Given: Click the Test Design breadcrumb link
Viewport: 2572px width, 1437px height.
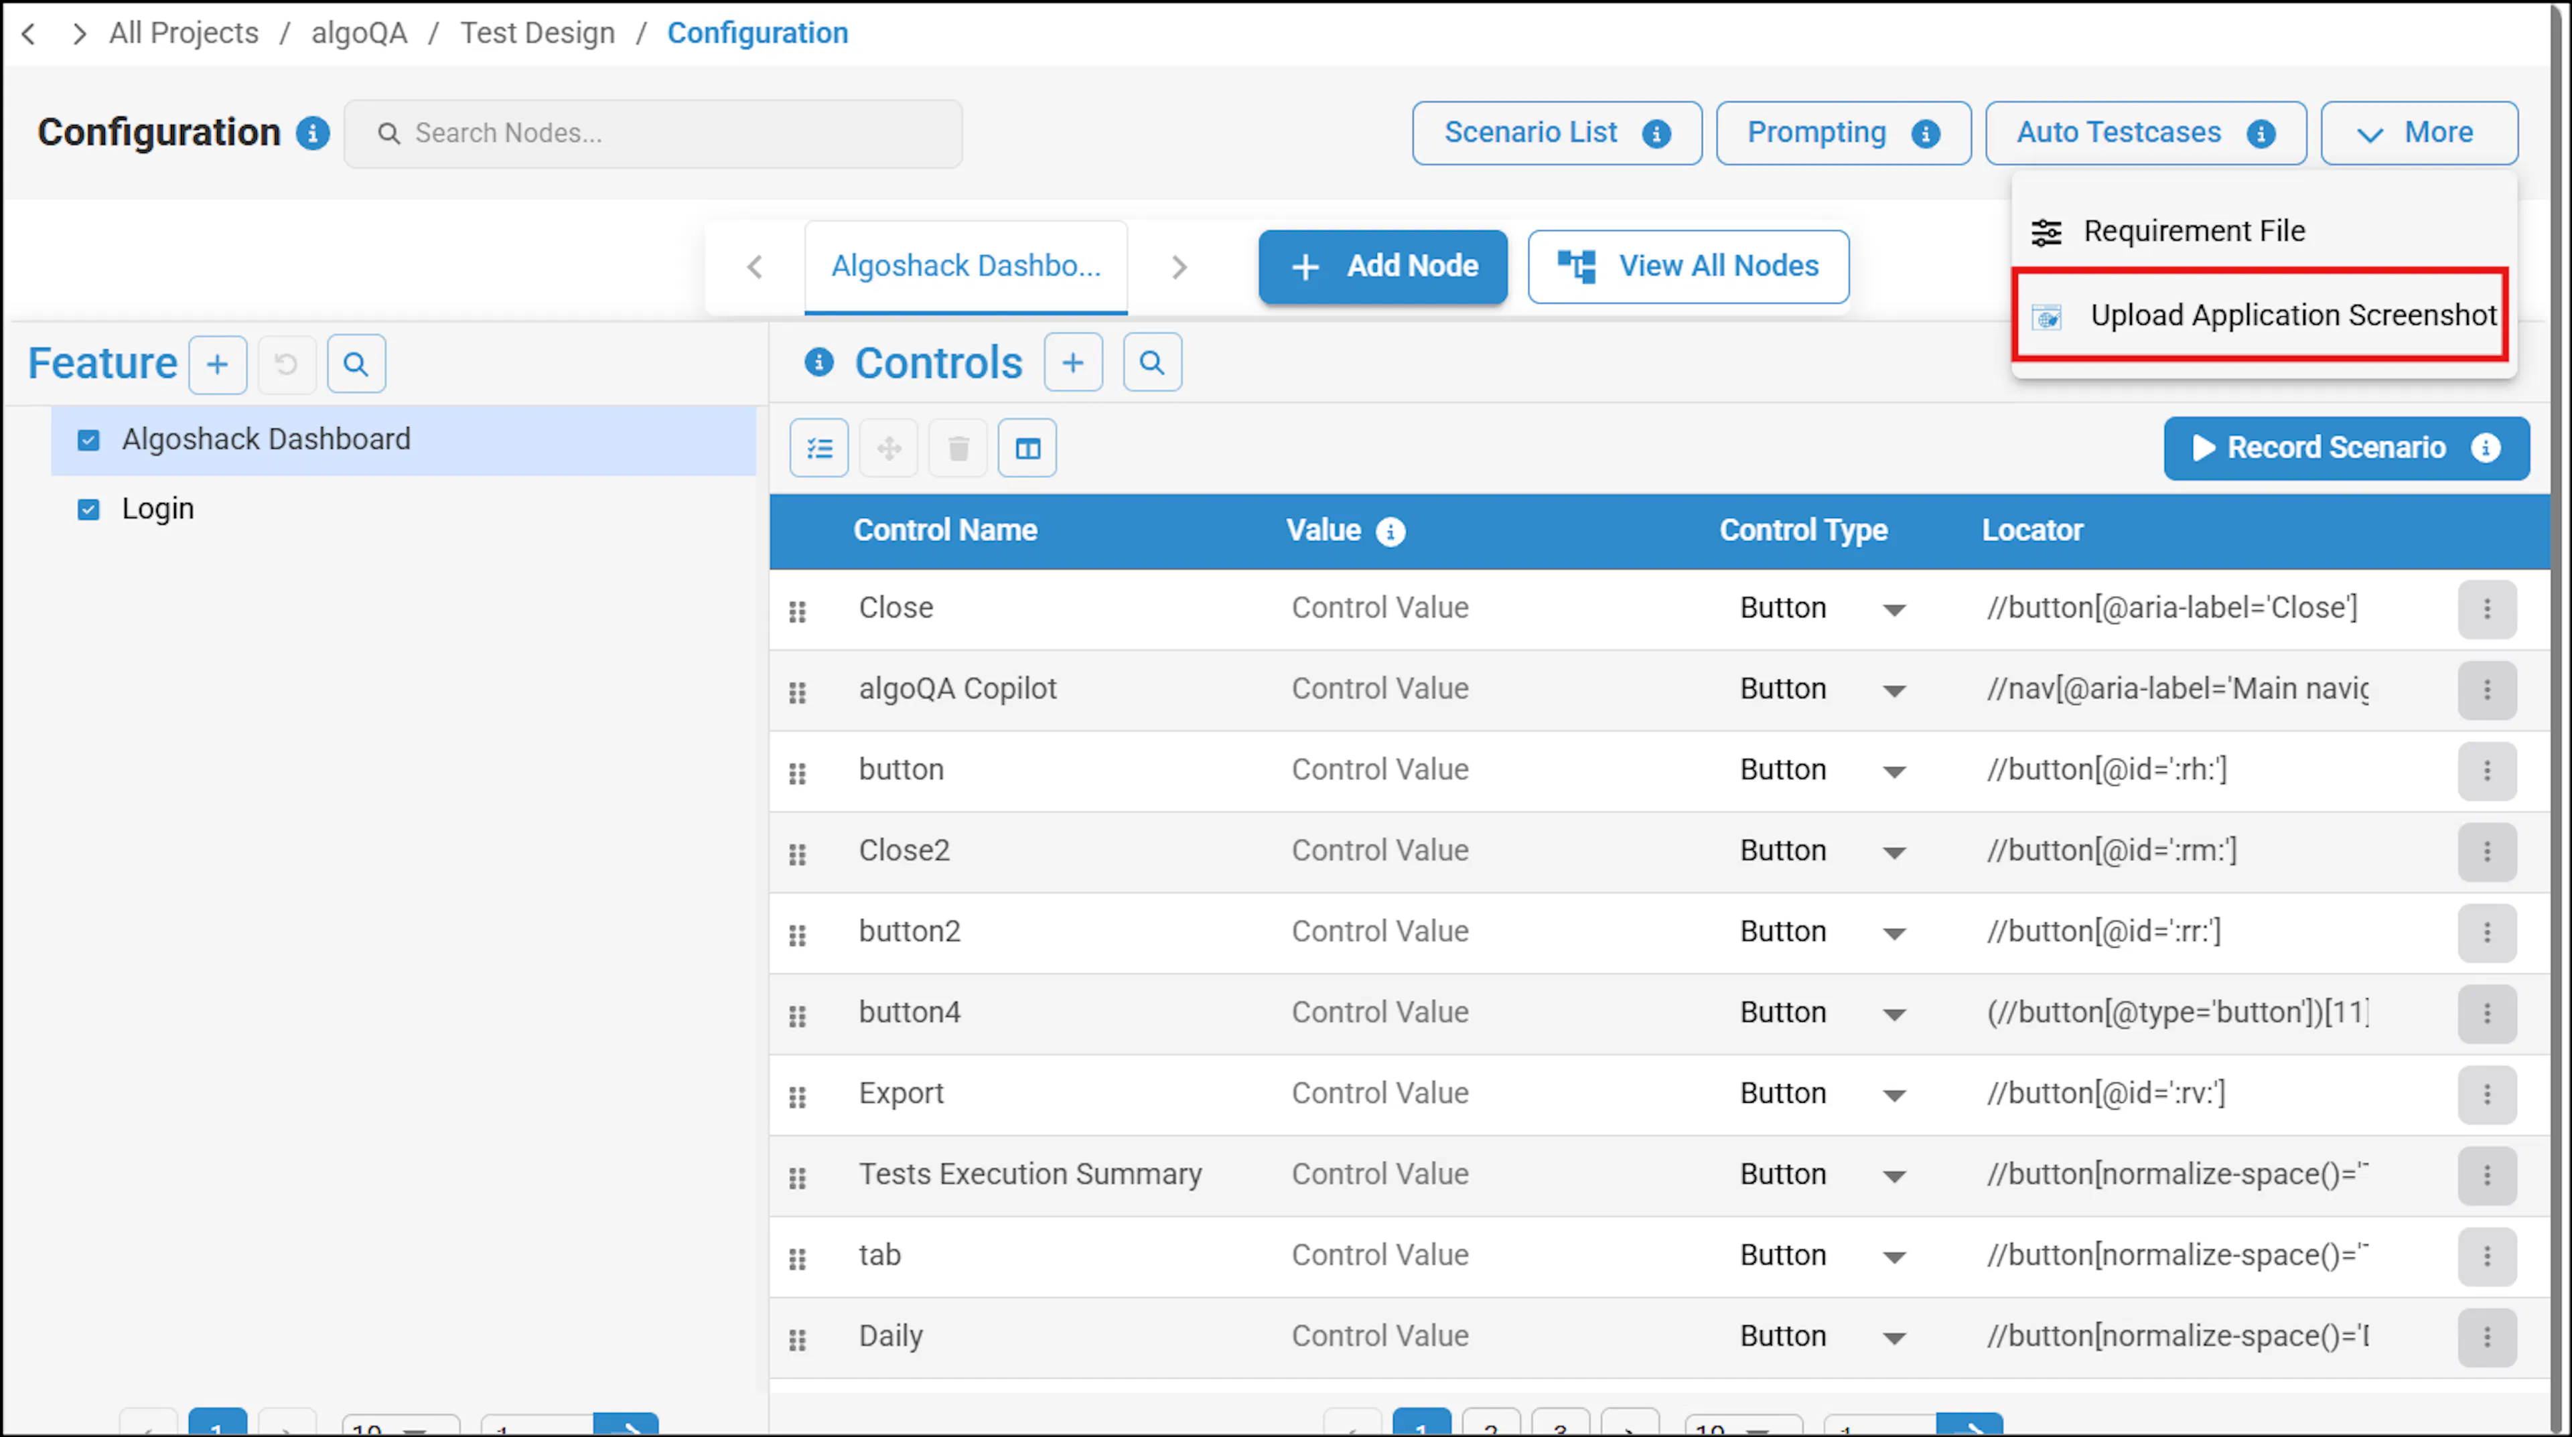Looking at the screenshot, I should tap(537, 34).
